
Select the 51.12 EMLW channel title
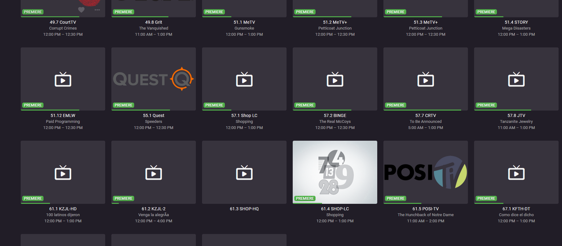pos(63,115)
